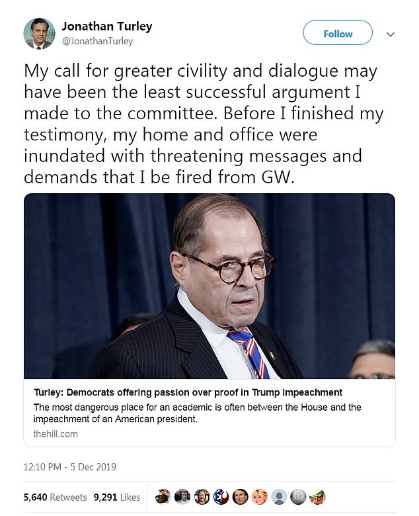Open the Turley: Democrats offering passion headline
Screen dimensions: 419x516
click(188, 392)
